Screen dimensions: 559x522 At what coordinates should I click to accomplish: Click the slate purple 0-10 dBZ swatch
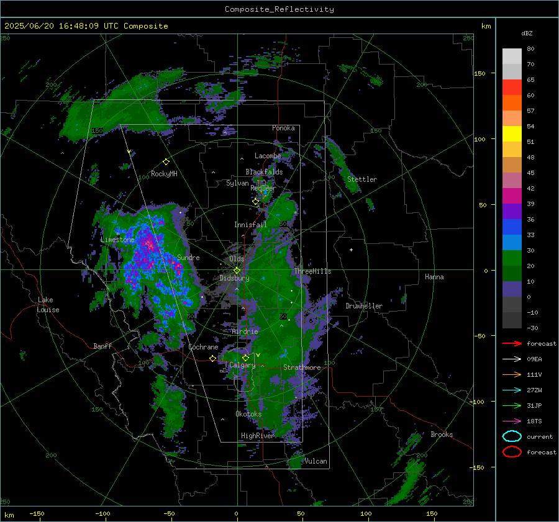coord(512,289)
